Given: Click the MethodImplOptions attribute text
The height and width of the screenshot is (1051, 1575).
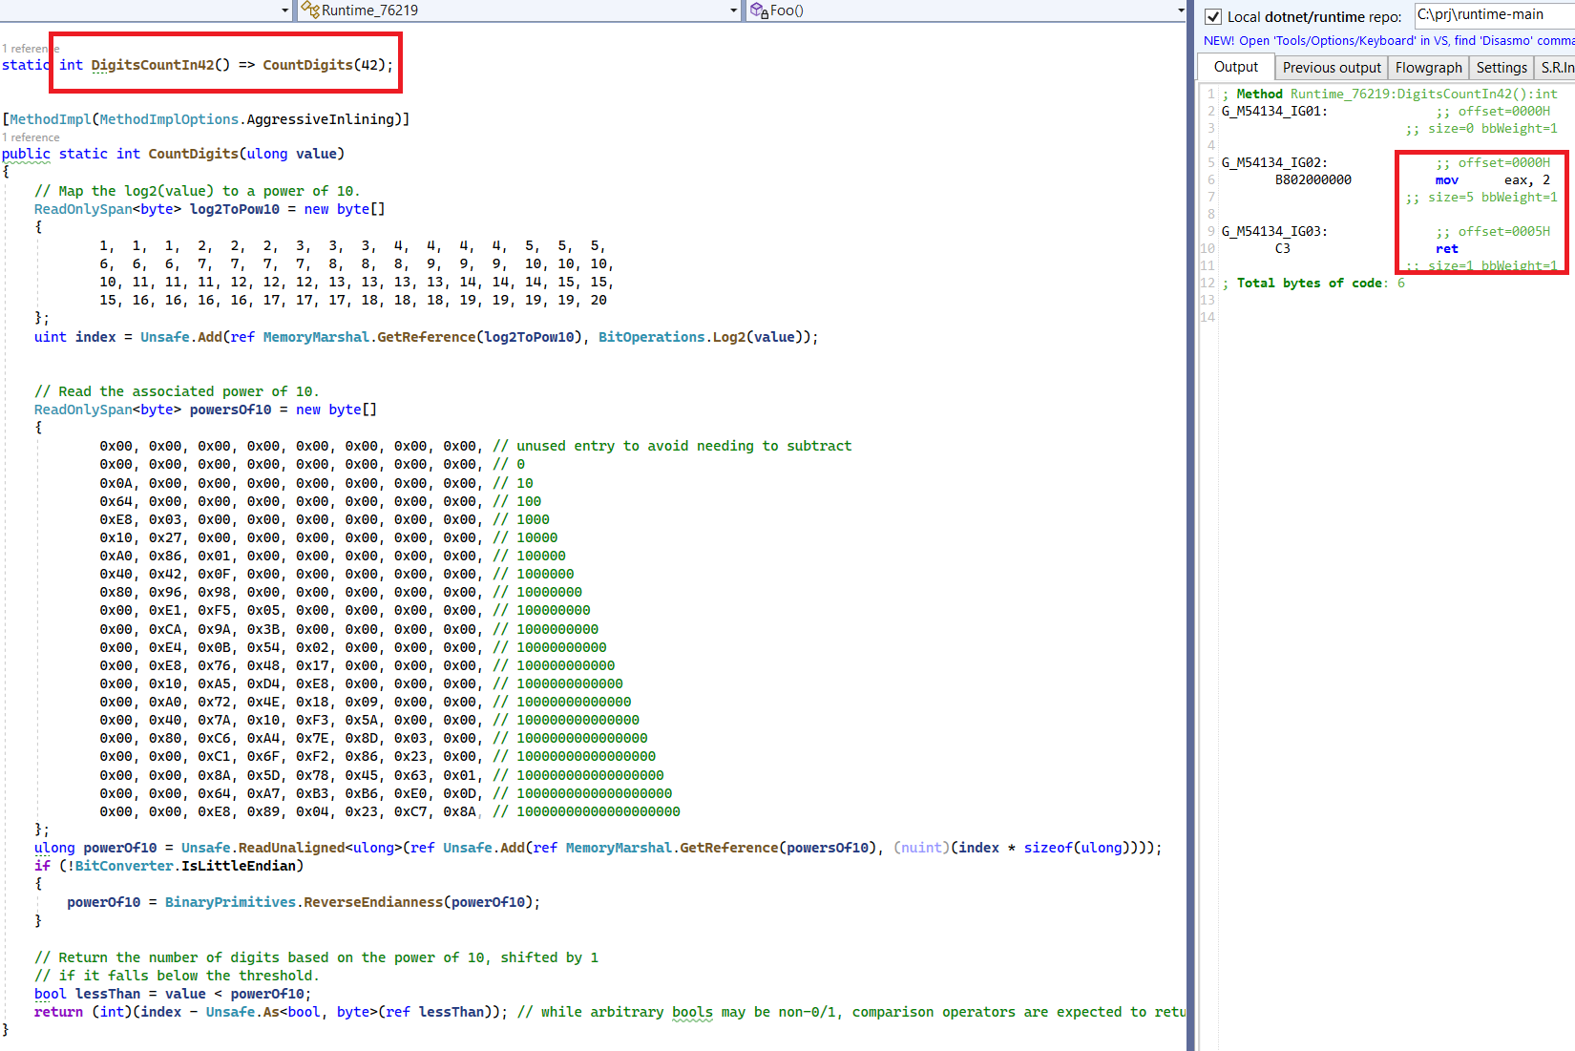Looking at the screenshot, I should click(x=169, y=119).
